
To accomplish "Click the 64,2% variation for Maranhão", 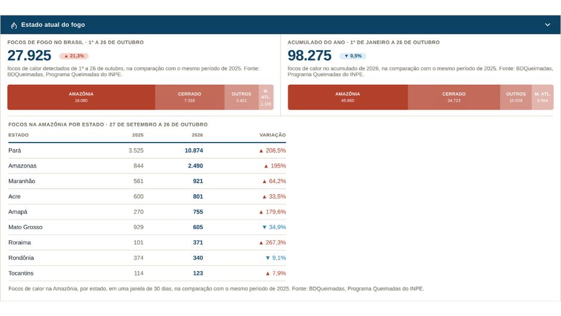I will coord(274,181).
